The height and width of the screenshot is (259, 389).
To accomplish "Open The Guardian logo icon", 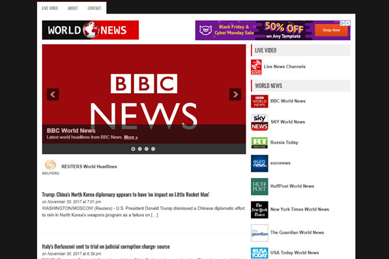I will pyautogui.click(x=259, y=232).
